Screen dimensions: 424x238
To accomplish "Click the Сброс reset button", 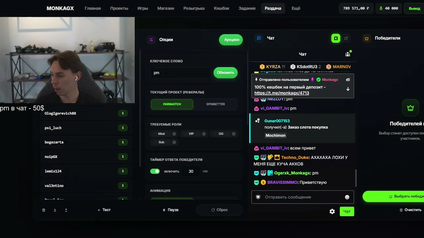I will click(219, 210).
